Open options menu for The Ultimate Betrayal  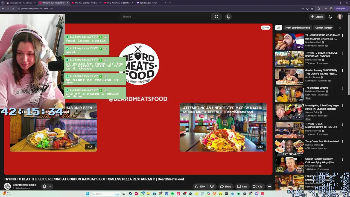click(x=342, y=88)
